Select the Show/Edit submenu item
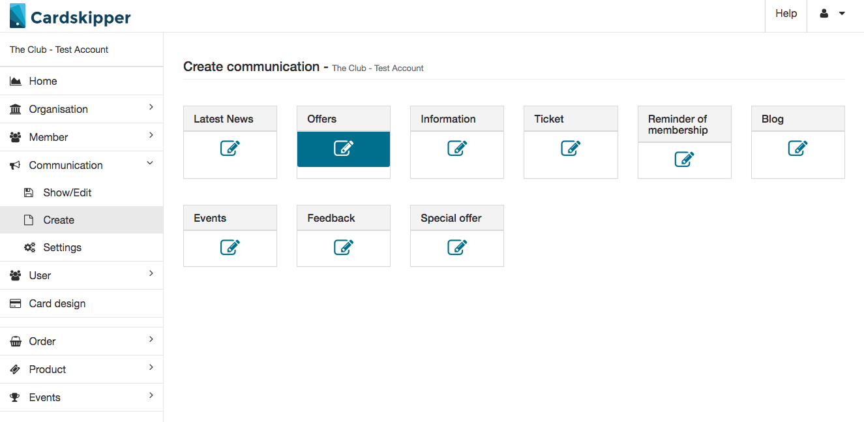The image size is (864, 422). point(82,192)
